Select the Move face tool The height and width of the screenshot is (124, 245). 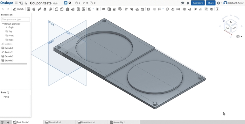(137, 9)
